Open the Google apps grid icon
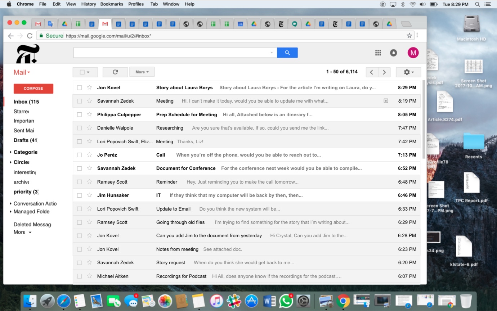The width and height of the screenshot is (497, 311). click(378, 53)
